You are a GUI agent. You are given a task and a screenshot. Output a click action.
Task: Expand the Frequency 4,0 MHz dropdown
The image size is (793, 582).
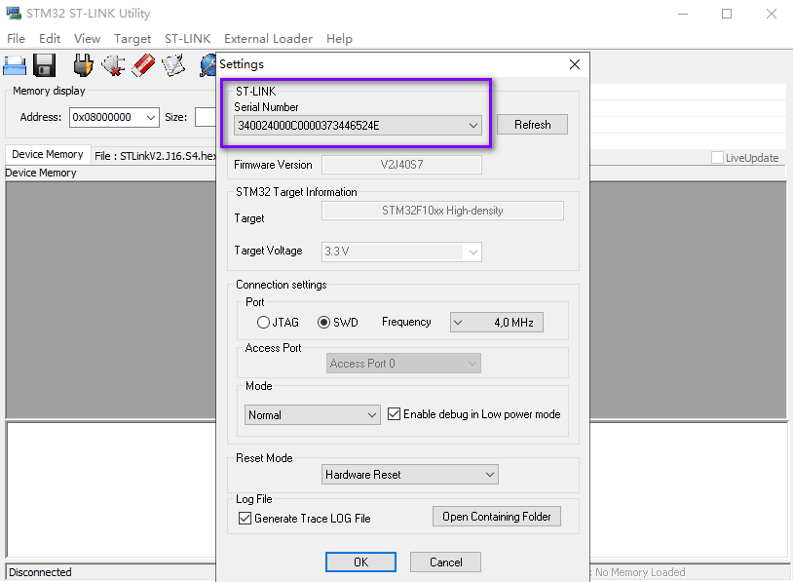(x=497, y=323)
